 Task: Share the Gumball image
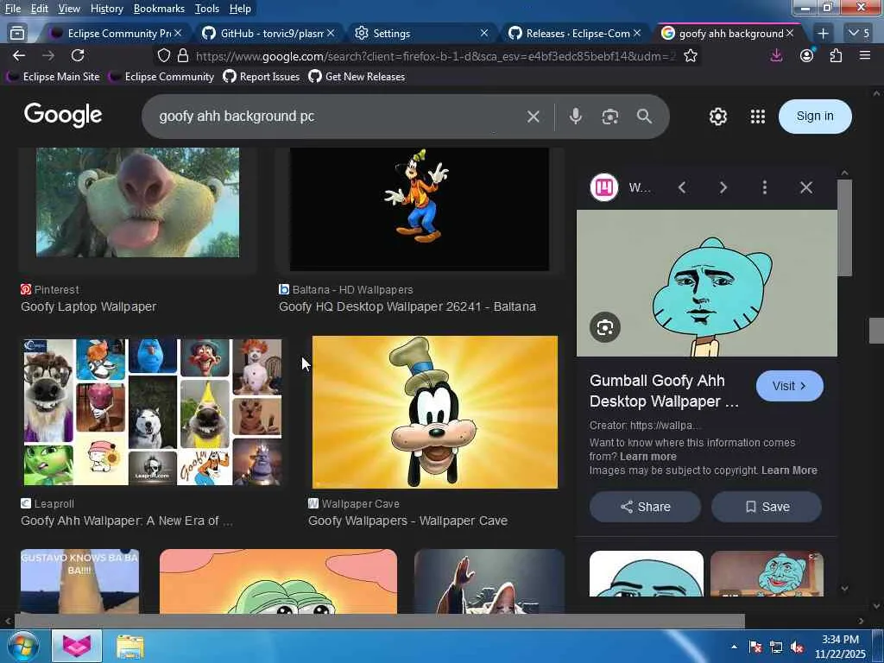tap(645, 507)
